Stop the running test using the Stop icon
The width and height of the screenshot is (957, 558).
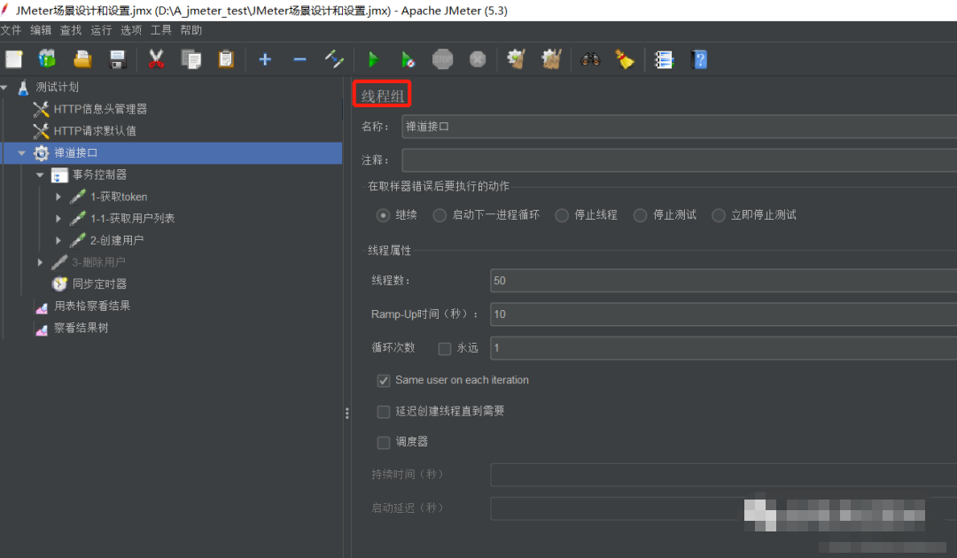(442, 59)
